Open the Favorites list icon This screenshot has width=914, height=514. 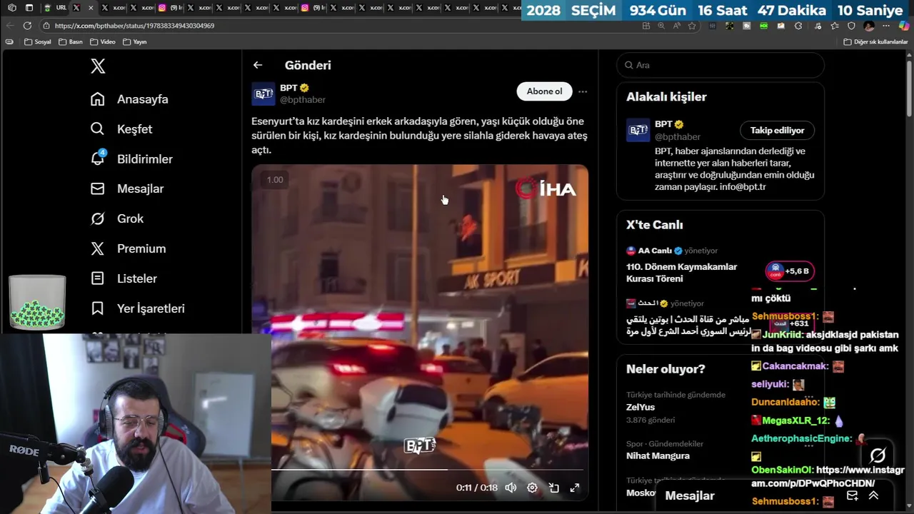pos(834,26)
